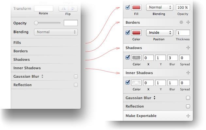Click the Opacity slider handle
The image size is (206, 130).
tap(36, 23)
